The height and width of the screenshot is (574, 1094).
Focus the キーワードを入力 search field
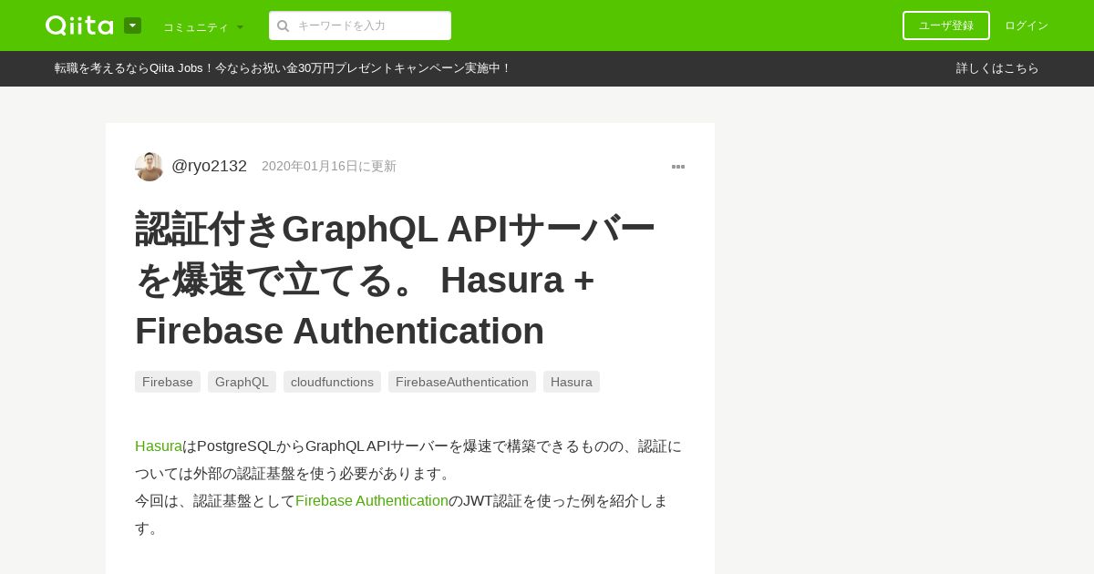tap(360, 26)
